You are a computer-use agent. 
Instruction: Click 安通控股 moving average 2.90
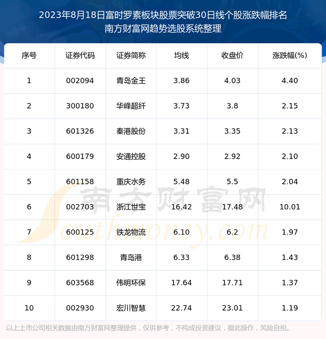(181, 156)
